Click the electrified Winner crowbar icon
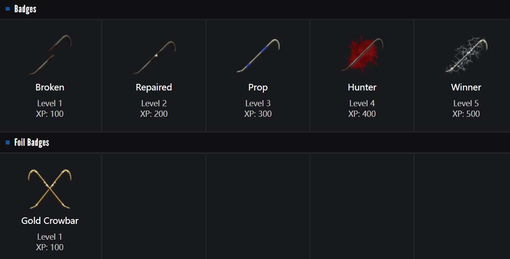The width and height of the screenshot is (510, 259). point(466,55)
